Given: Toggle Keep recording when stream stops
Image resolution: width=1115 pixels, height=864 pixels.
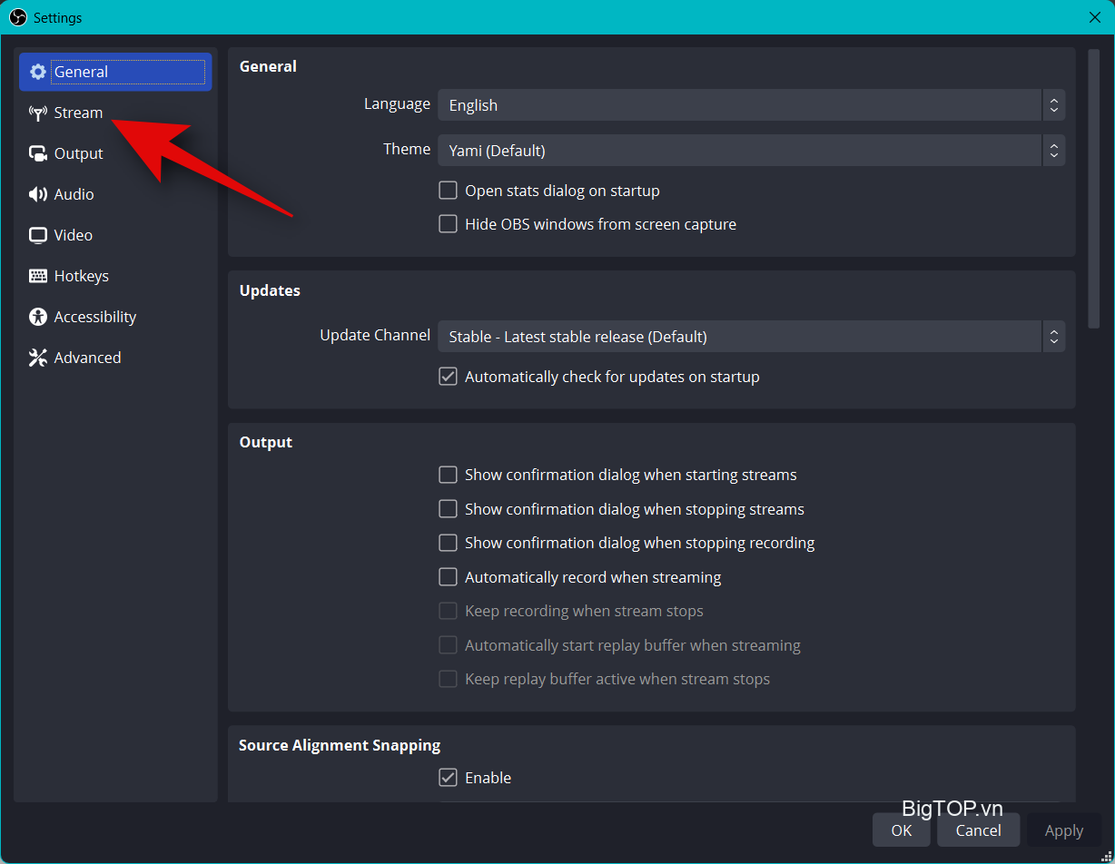Looking at the screenshot, I should [448, 611].
